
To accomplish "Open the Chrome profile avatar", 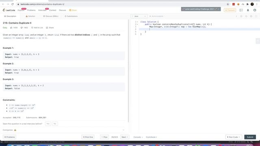I will [252, 4].
